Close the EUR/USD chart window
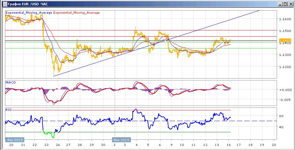 291,3
